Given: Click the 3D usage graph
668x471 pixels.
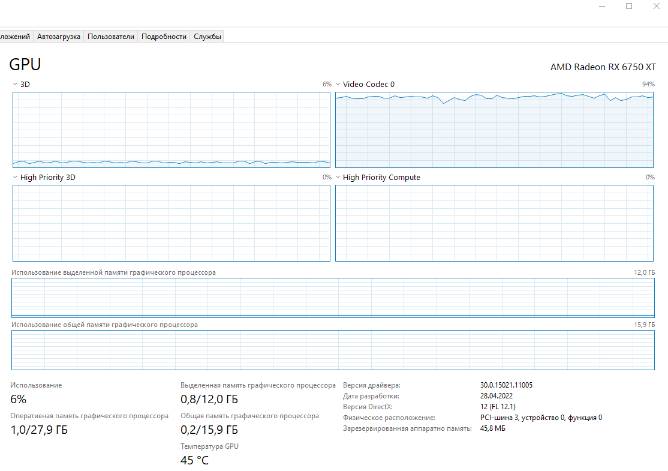Looking at the screenshot, I should coord(171,130).
